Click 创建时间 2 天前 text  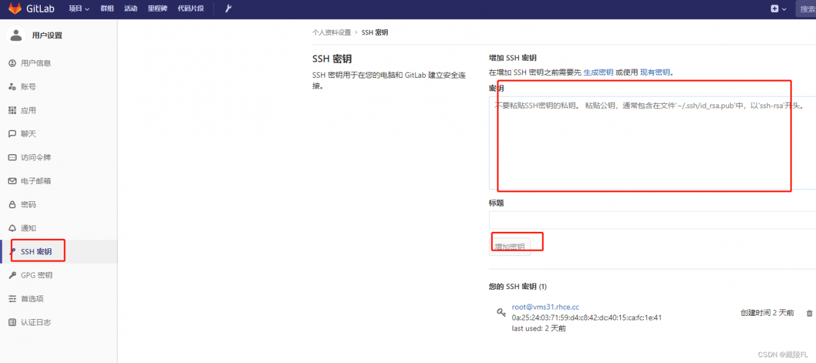(768, 313)
